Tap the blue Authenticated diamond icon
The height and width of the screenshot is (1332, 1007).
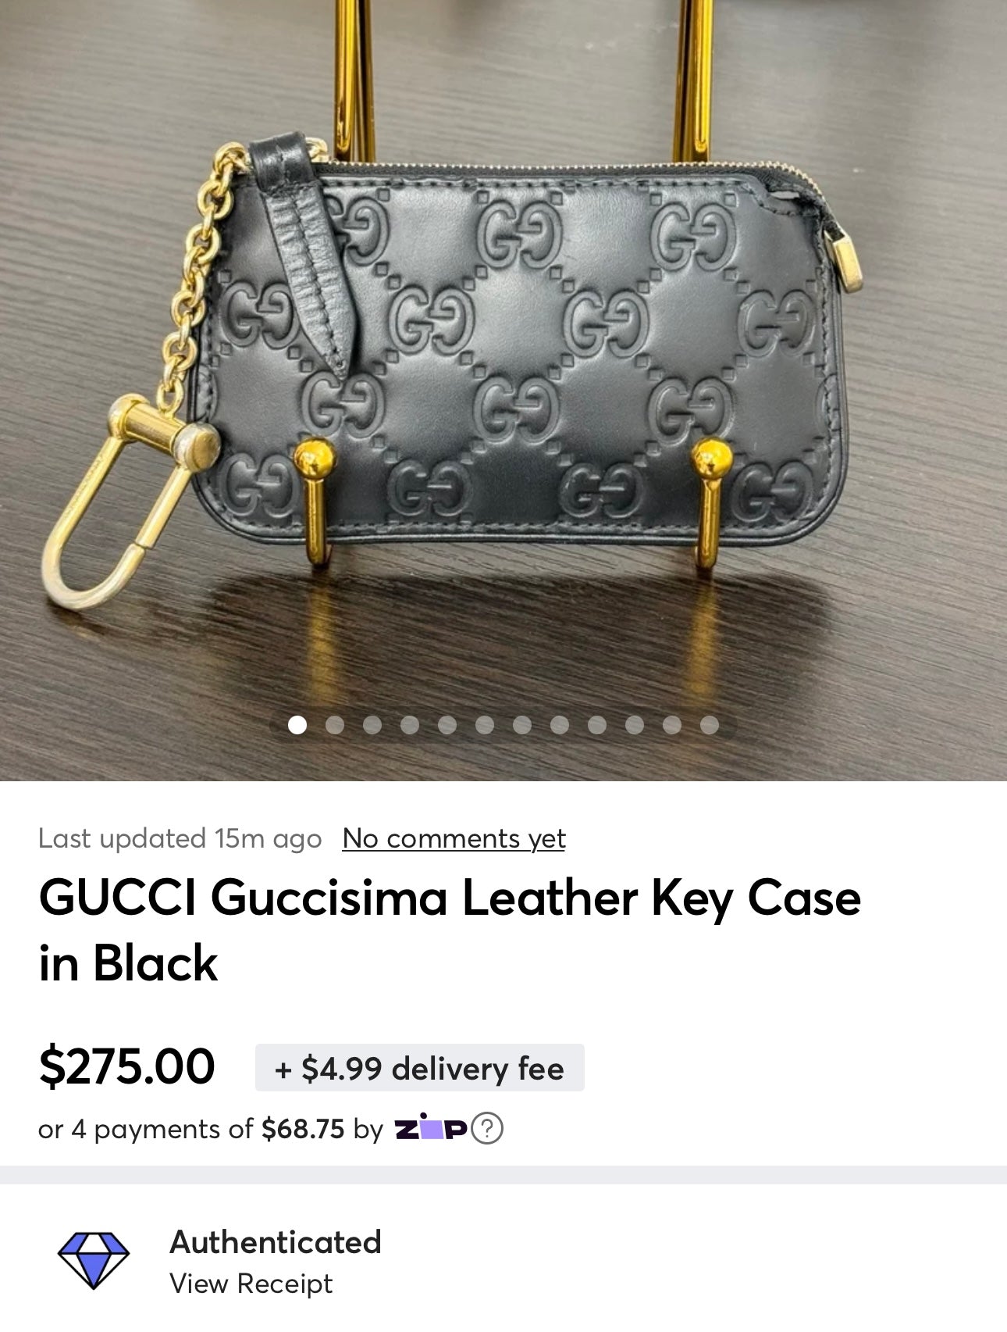pyautogui.click(x=94, y=1260)
